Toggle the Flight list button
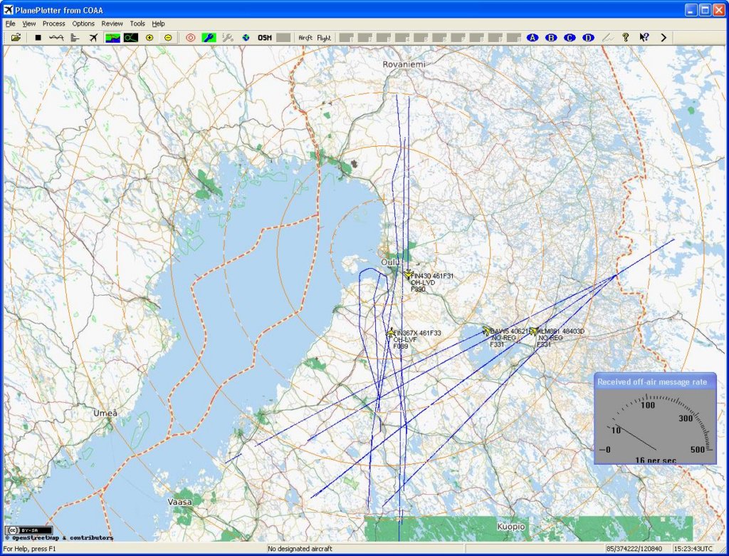729x556 pixels. [x=324, y=38]
